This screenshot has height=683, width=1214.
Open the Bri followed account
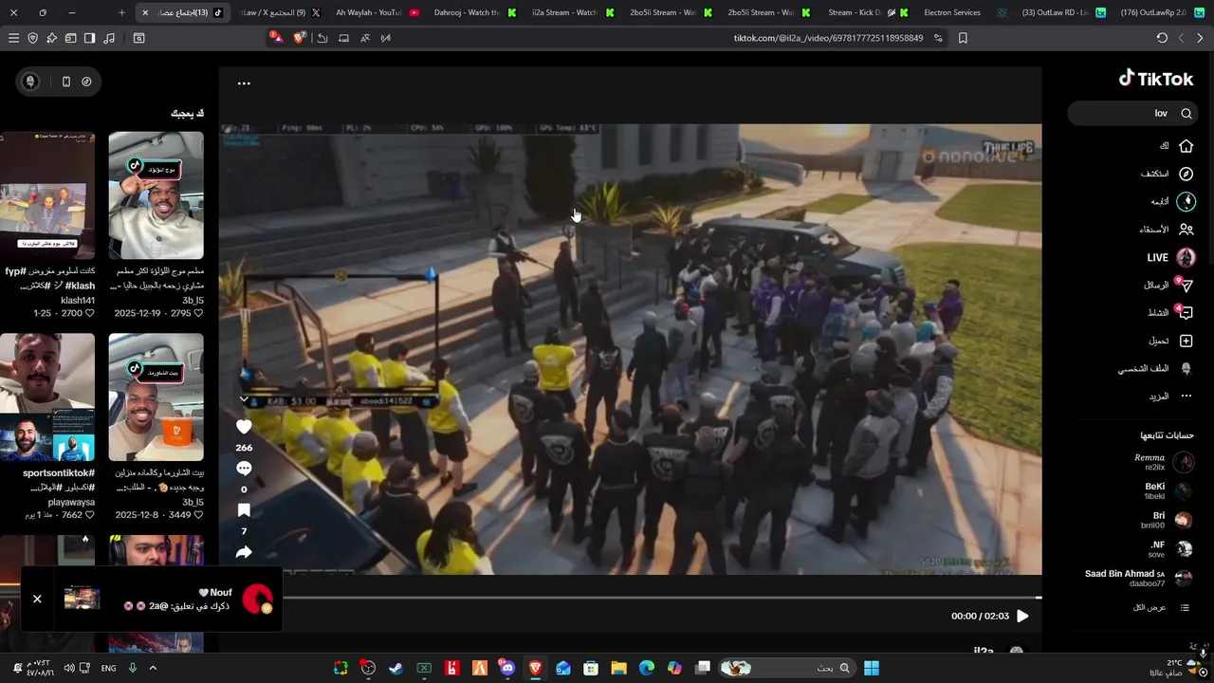1168,520
